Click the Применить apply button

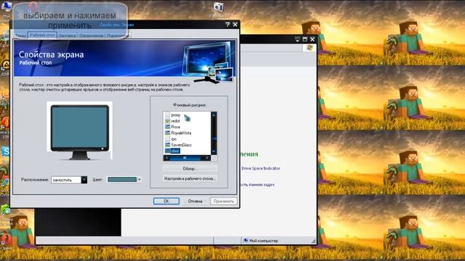pos(224,202)
